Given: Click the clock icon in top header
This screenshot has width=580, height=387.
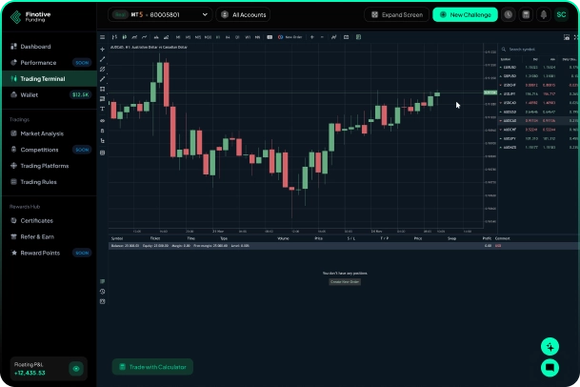Looking at the screenshot, I should [509, 15].
